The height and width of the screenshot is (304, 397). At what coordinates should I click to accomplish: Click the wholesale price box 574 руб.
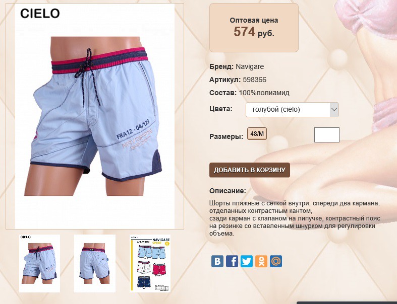[254, 28]
